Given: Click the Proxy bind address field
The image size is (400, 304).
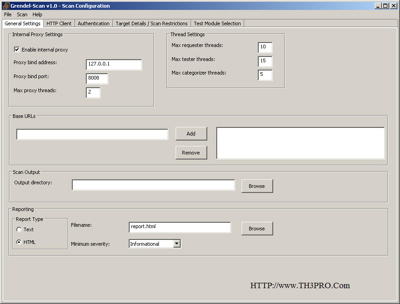Looking at the screenshot, I should (x=114, y=65).
